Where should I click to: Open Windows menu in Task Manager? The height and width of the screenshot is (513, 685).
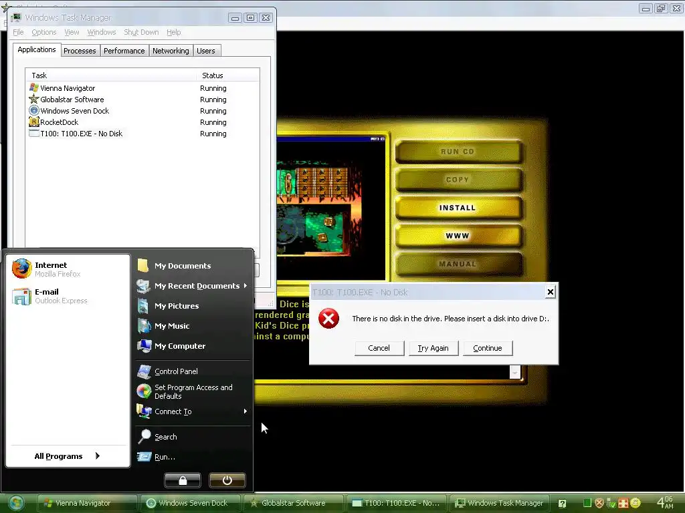click(102, 32)
